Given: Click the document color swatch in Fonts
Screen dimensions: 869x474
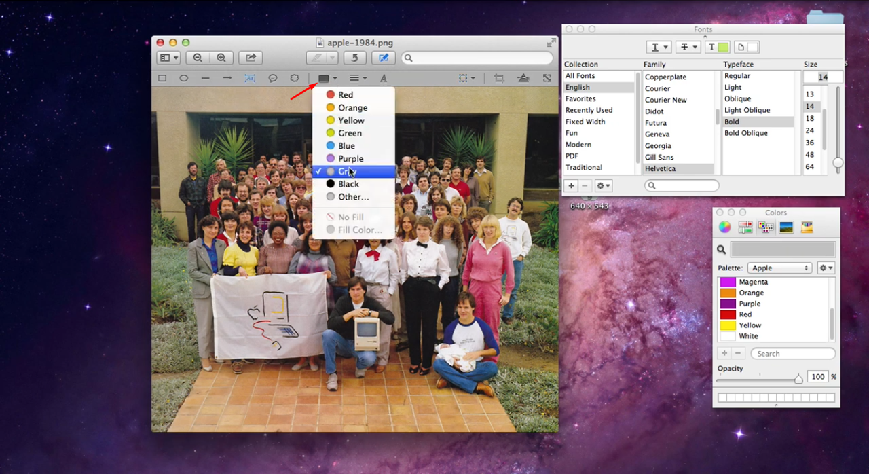Looking at the screenshot, I should point(747,47).
